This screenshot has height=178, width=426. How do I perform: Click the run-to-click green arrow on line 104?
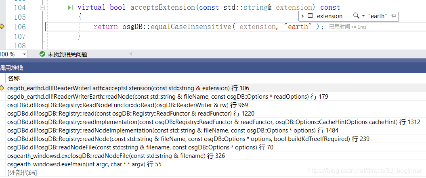click(x=70, y=8)
